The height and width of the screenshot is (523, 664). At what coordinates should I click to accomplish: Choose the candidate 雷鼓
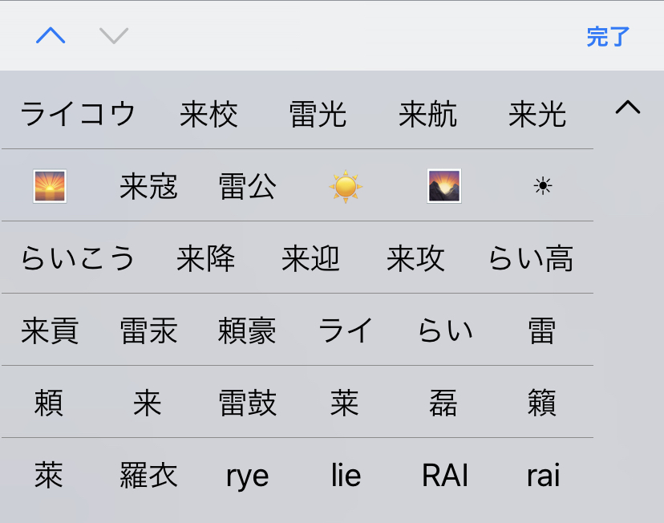(x=247, y=403)
